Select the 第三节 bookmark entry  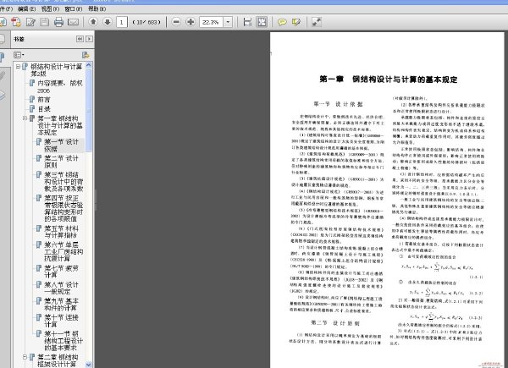pos(63,181)
